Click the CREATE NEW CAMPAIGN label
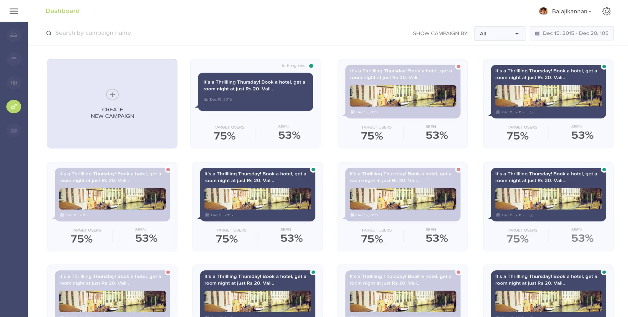Screen dimensions: 628x317 tap(112, 113)
